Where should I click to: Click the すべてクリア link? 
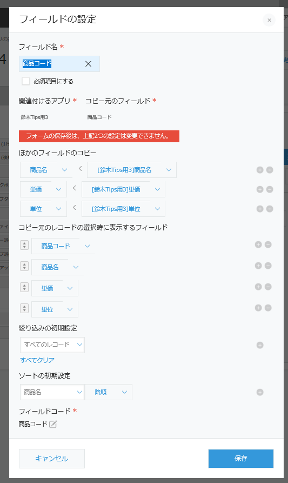click(37, 360)
